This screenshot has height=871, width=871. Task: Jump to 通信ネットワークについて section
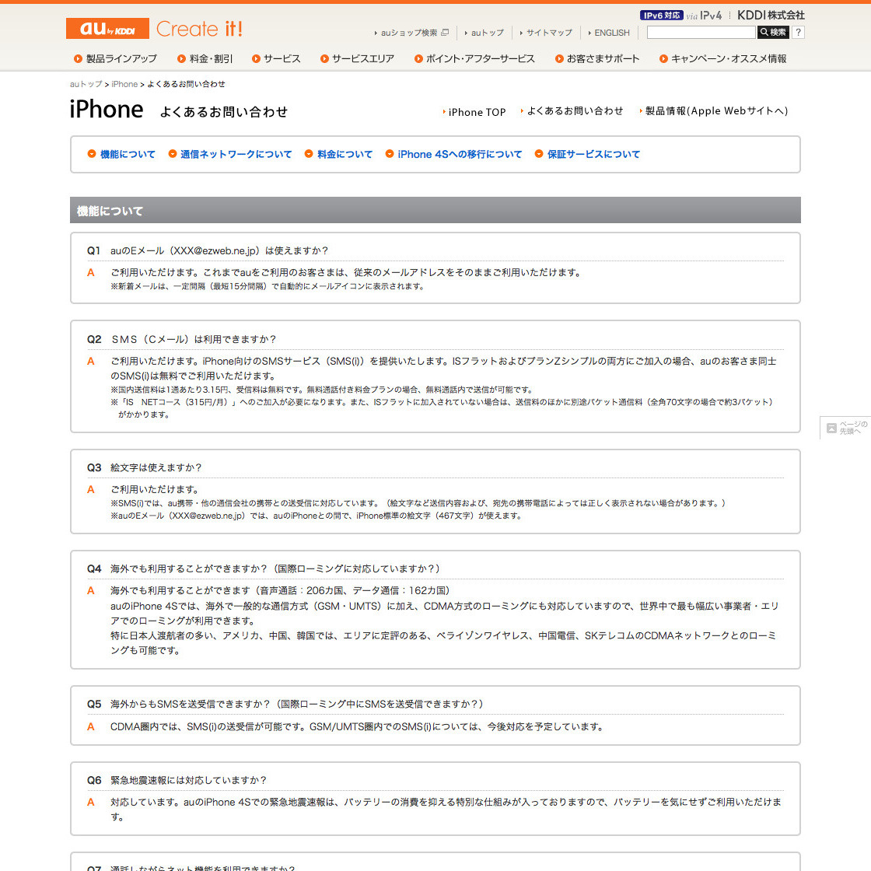click(x=236, y=155)
